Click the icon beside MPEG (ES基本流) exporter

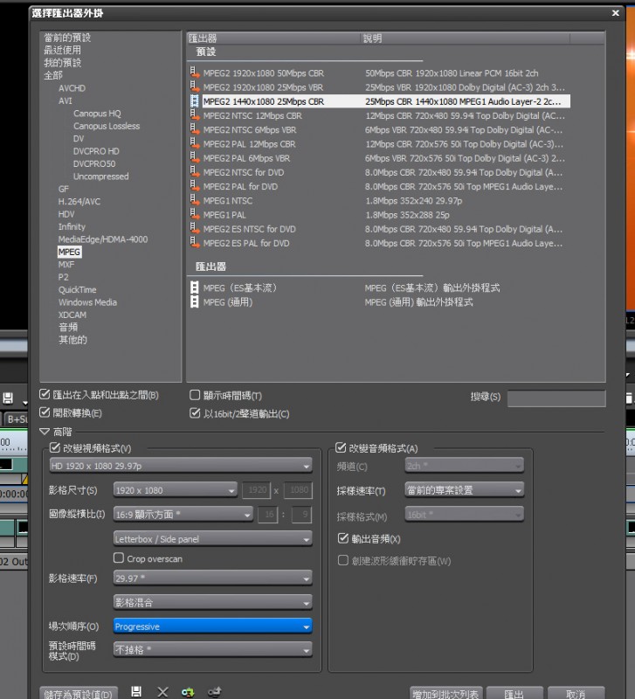click(195, 287)
